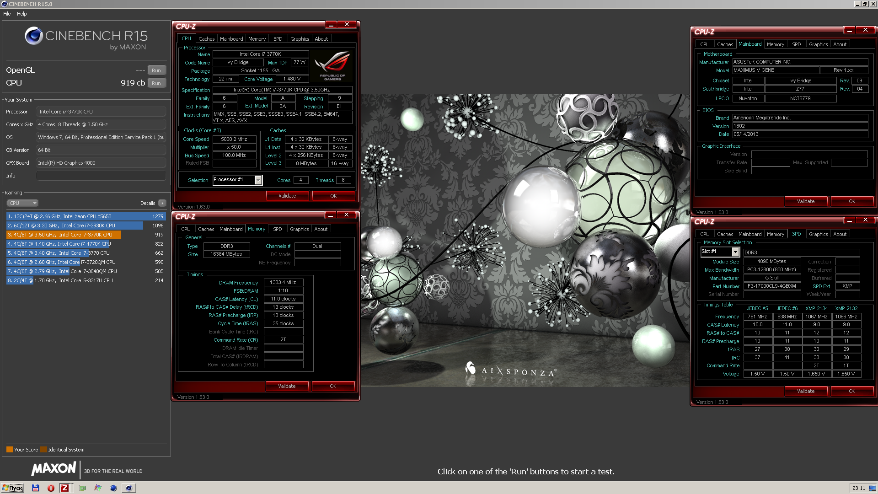Click Validate in the Motherboard CPU-Z window
878x494 pixels.
806,201
